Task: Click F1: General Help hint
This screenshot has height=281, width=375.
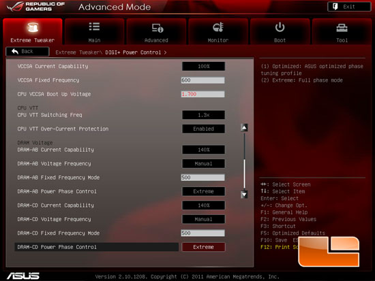Action: [x=284, y=212]
